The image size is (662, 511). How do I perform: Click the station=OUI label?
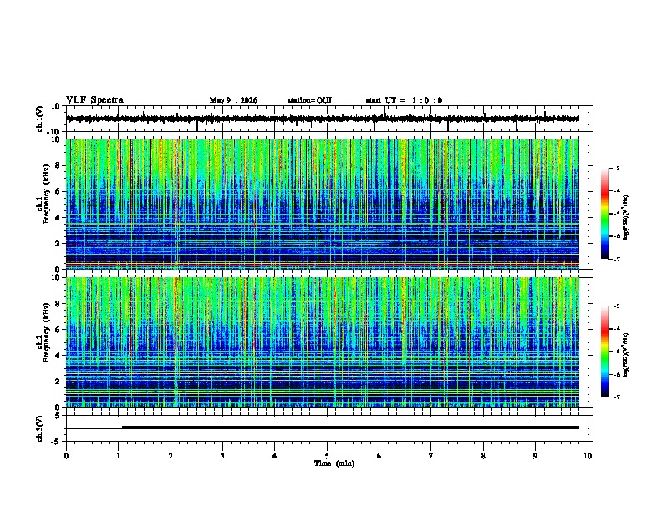pyautogui.click(x=309, y=100)
